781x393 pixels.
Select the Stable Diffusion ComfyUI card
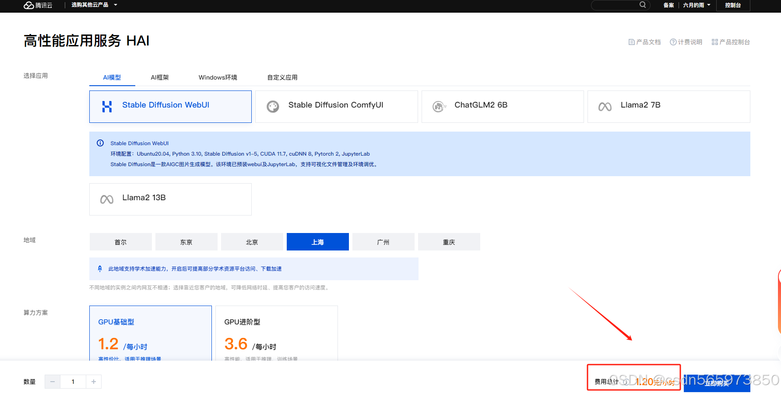tap(336, 107)
